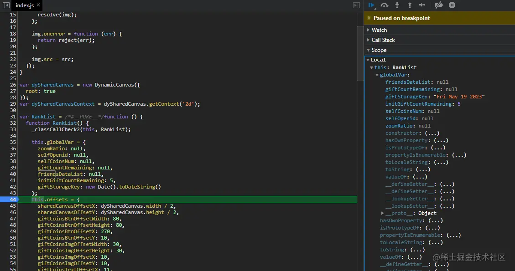Step into next function call
The image size is (515, 271).
[x=397, y=5]
